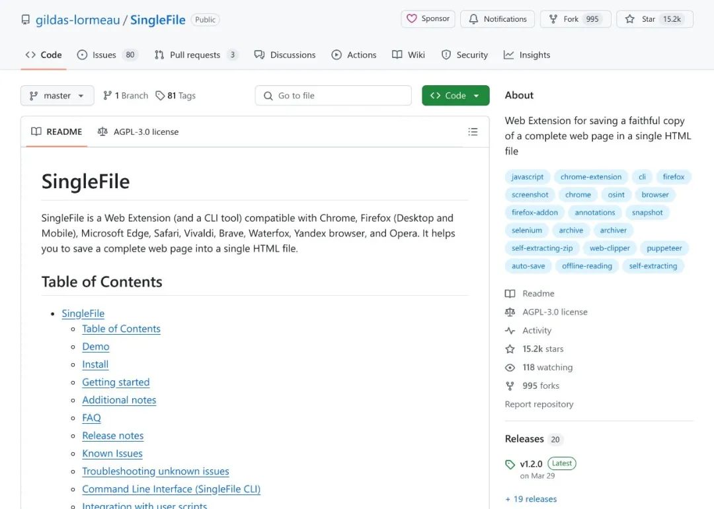This screenshot has width=714, height=509.
Task: Focus the Go to file search field
Action: (333, 96)
